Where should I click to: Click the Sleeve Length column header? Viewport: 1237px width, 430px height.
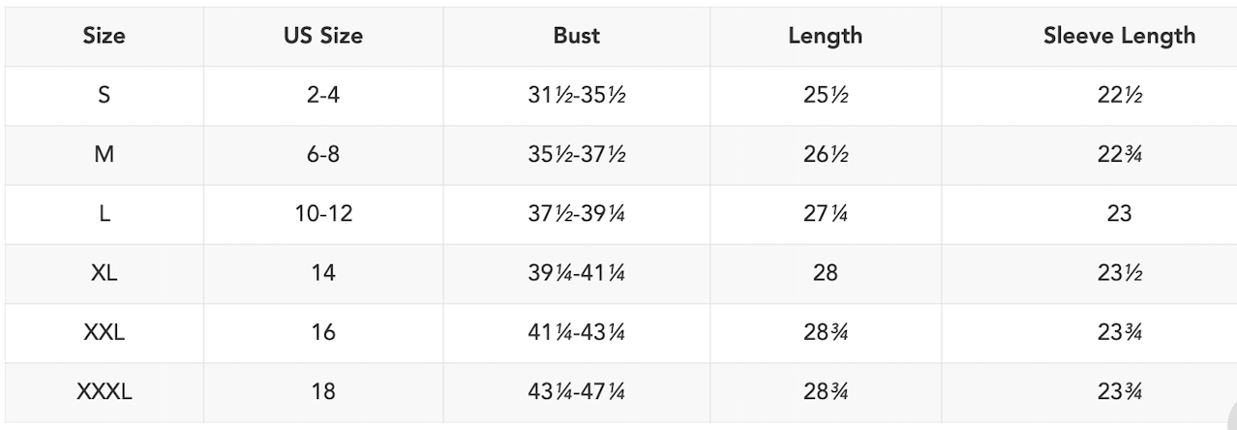pos(1119,37)
